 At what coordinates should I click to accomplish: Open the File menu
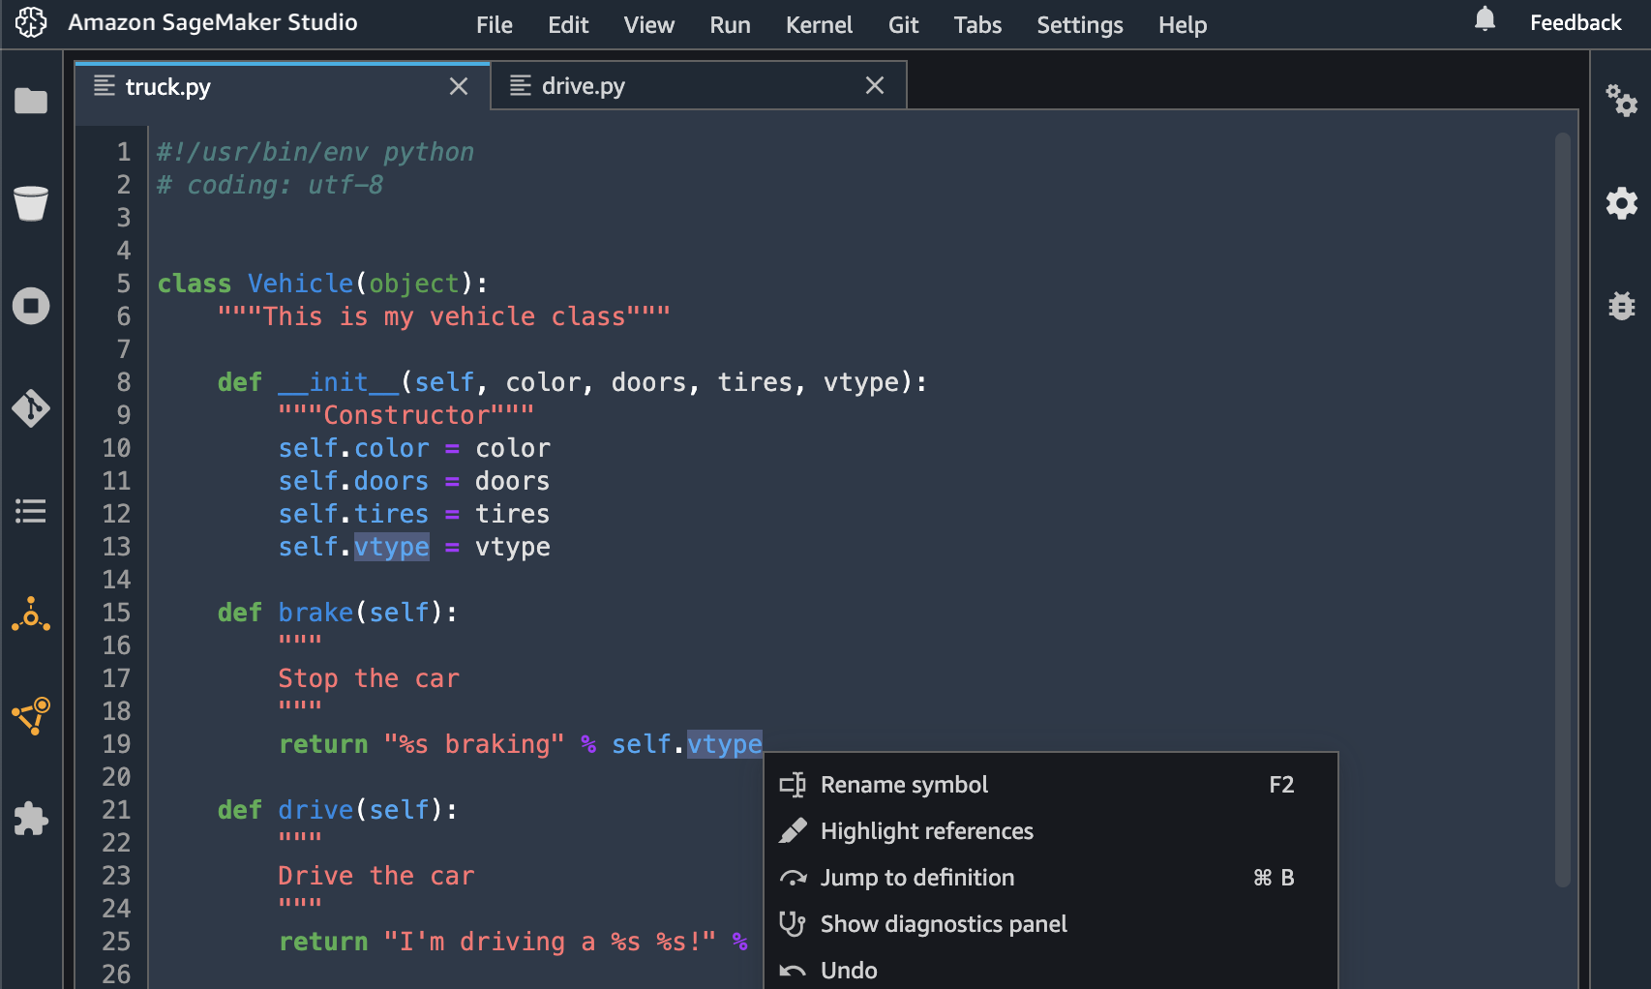(x=495, y=25)
